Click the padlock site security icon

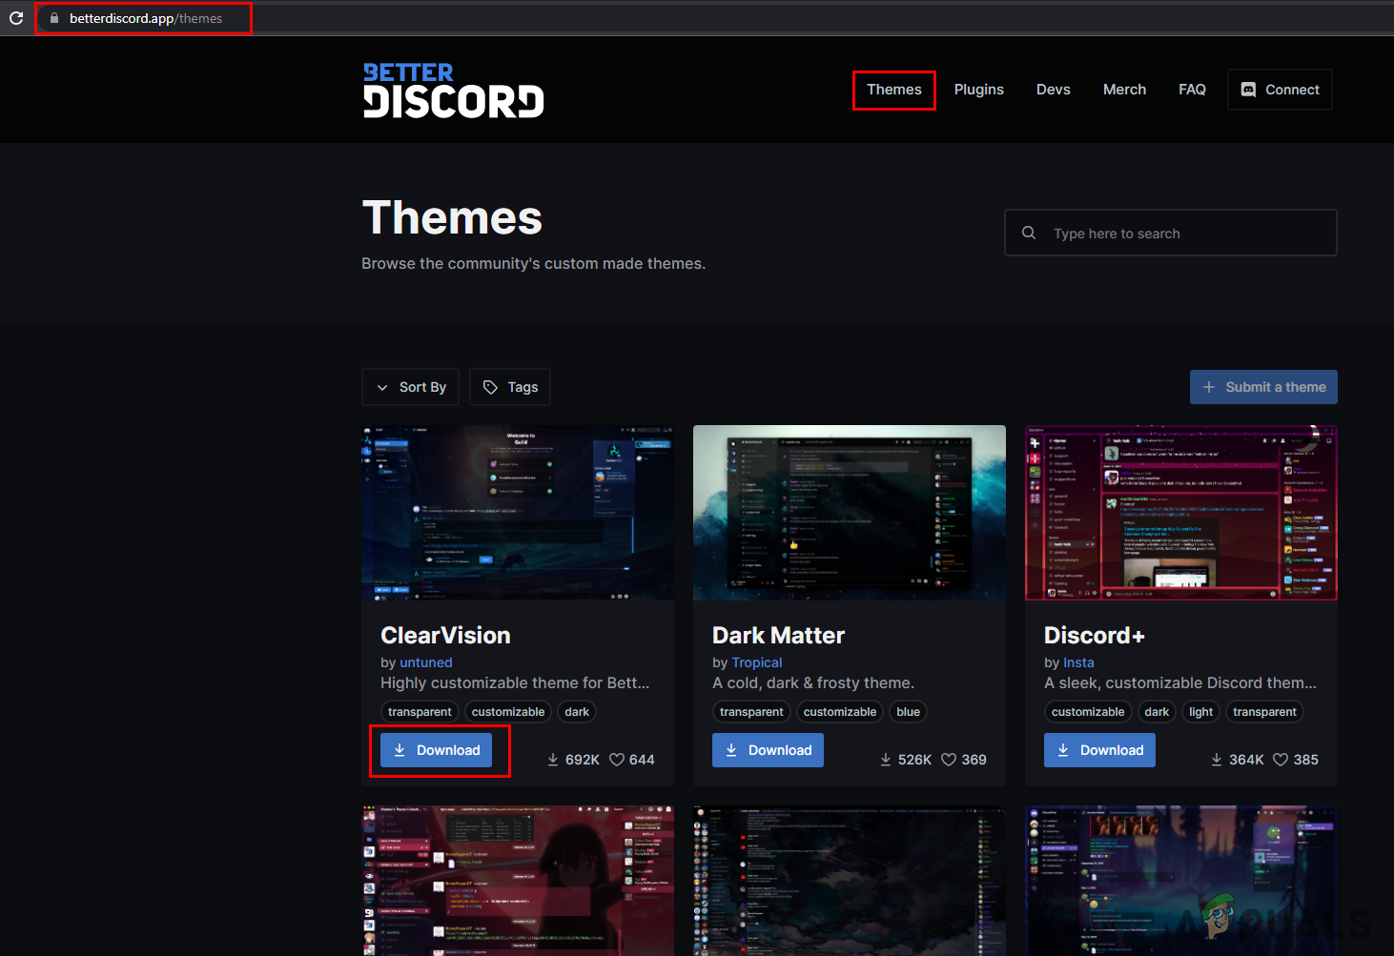(x=54, y=18)
